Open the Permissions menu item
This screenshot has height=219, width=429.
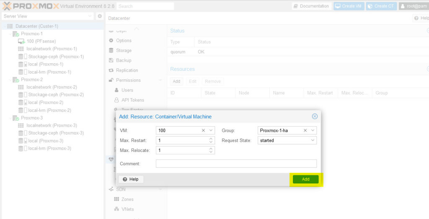click(x=128, y=80)
